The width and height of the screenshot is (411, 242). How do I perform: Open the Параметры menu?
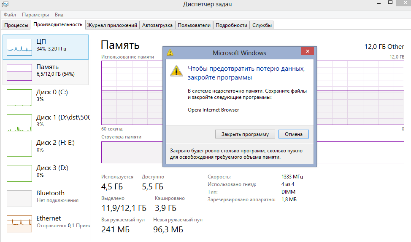tap(35, 15)
